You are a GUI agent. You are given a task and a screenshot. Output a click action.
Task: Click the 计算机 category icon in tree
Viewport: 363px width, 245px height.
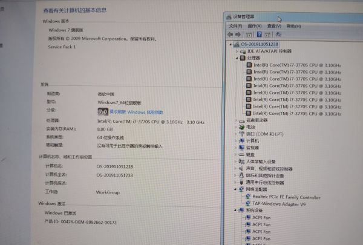point(241,141)
